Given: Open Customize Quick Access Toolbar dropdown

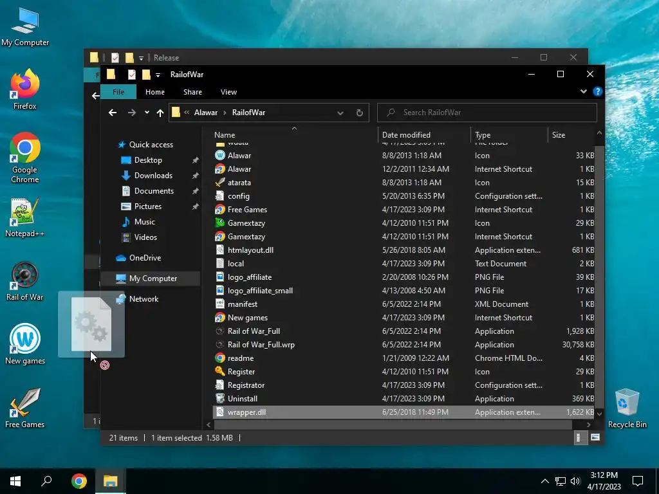Looking at the screenshot, I should point(158,75).
